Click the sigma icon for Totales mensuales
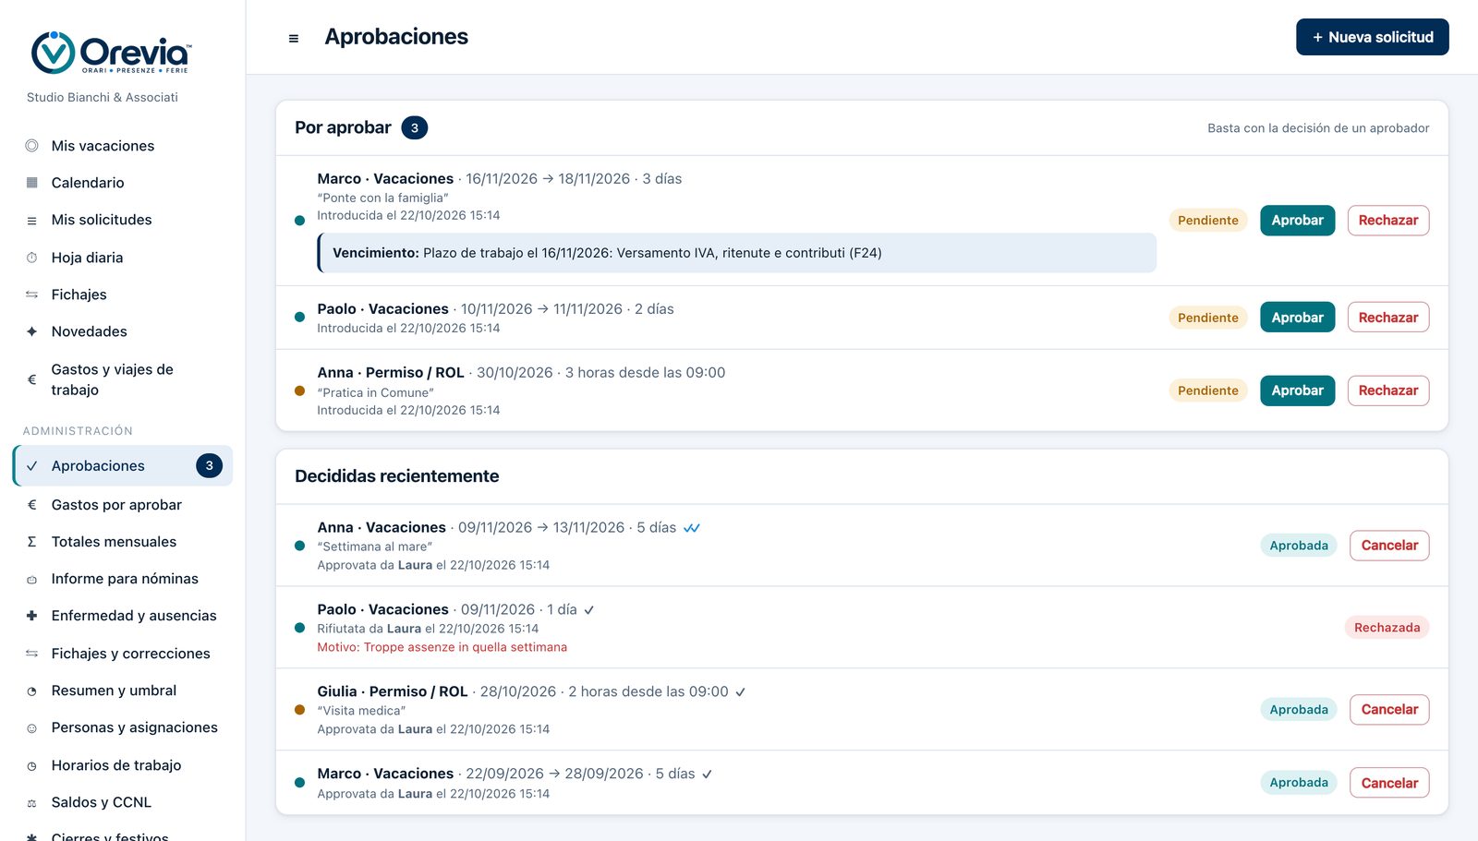 pos(32,542)
